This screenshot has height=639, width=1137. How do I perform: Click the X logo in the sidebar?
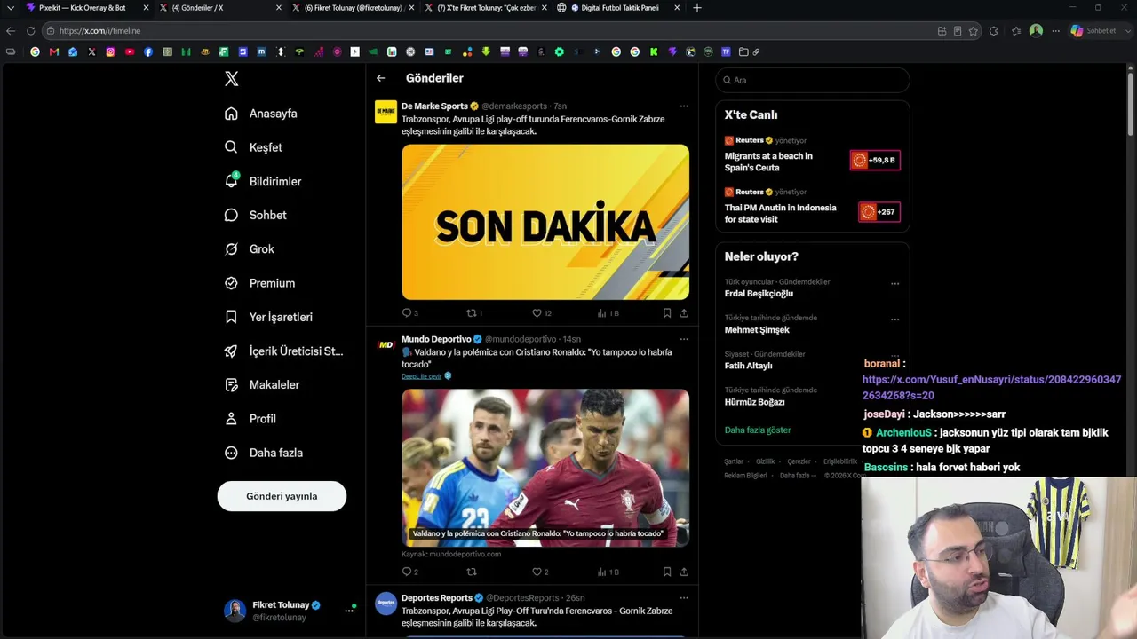click(x=232, y=79)
